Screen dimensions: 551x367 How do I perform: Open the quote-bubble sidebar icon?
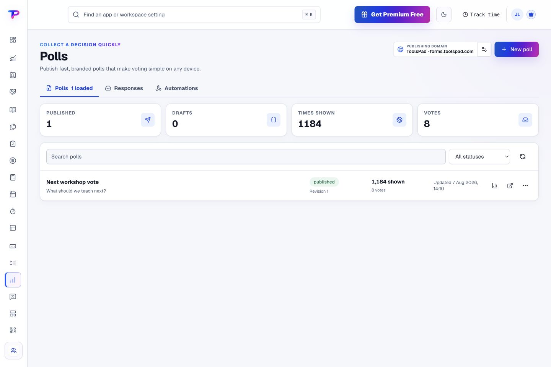click(x=13, y=297)
